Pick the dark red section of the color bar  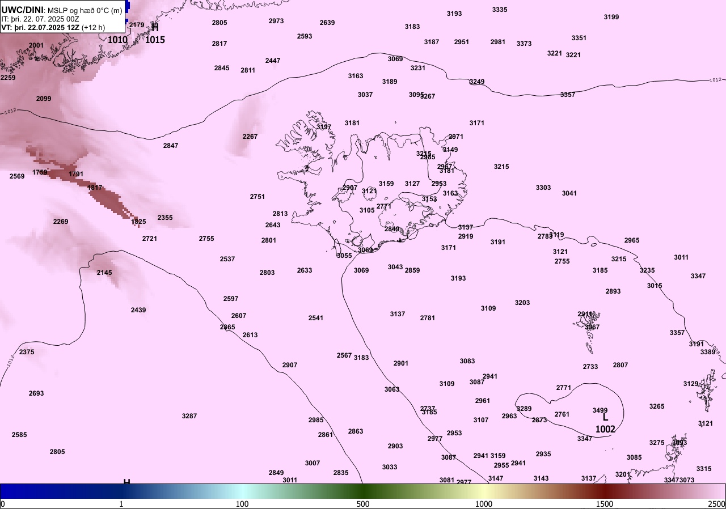[x=605, y=491]
